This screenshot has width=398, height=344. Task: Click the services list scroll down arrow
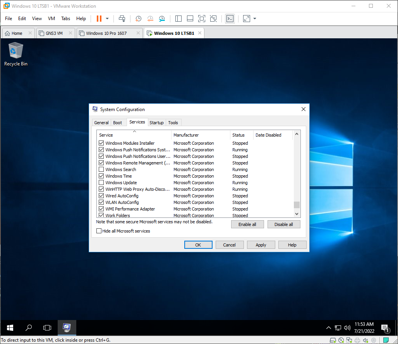pos(297,214)
